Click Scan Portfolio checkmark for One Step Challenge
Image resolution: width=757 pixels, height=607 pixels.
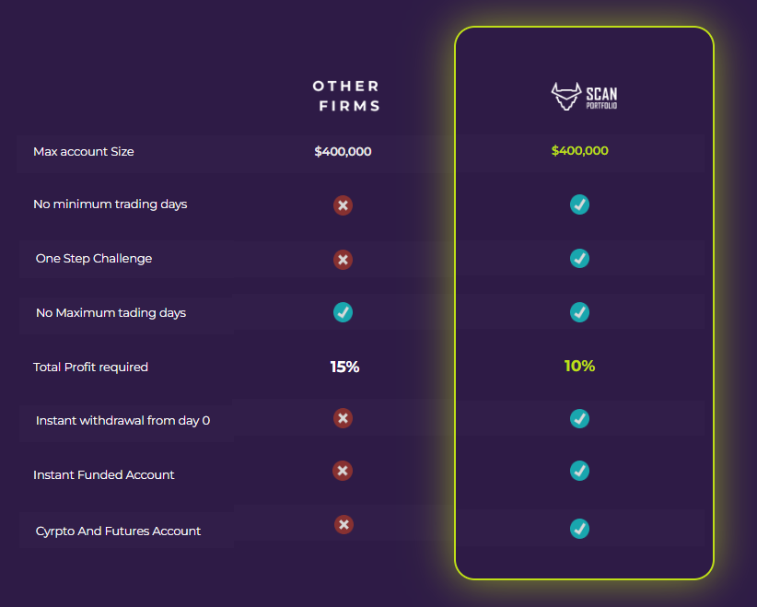tap(579, 259)
